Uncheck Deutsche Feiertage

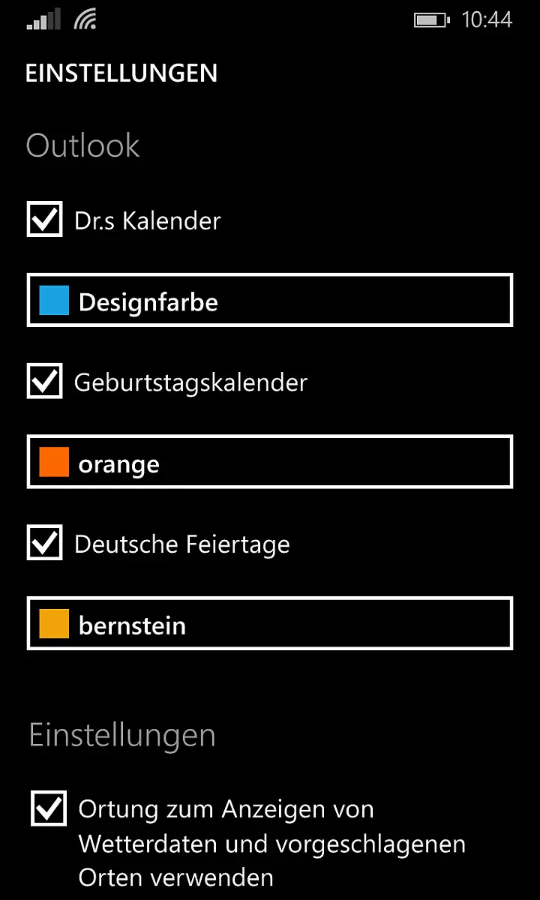(x=44, y=543)
